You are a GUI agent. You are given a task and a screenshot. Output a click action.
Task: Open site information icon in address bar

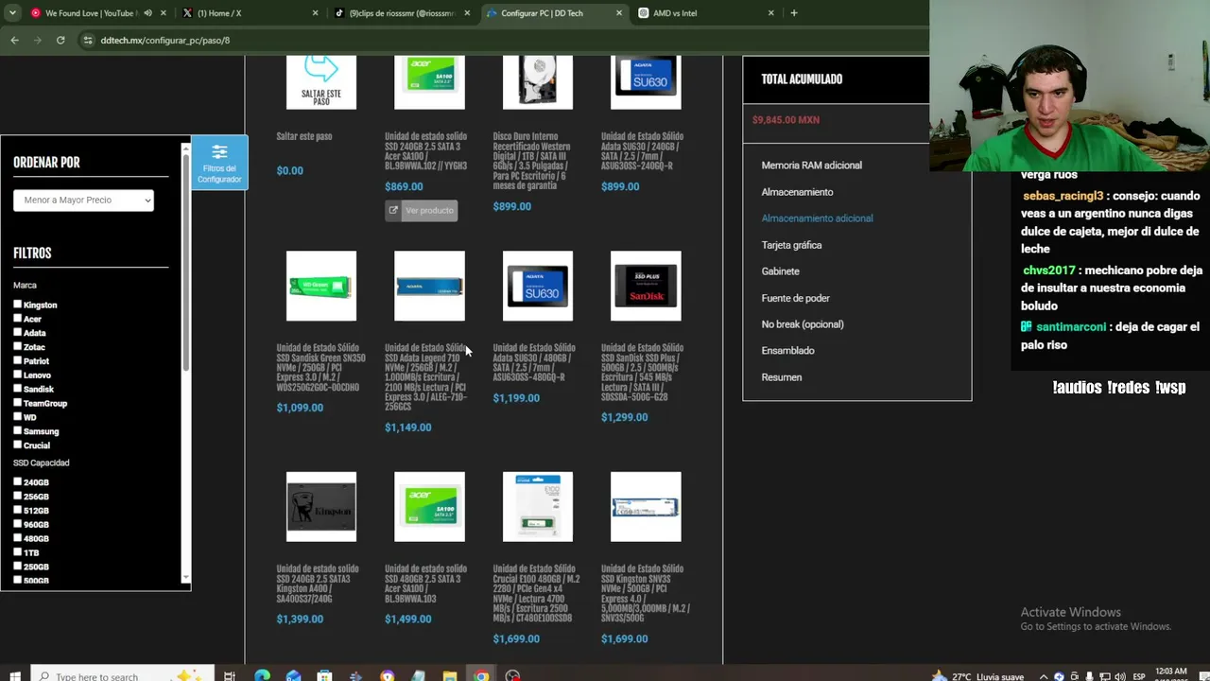[x=88, y=40]
